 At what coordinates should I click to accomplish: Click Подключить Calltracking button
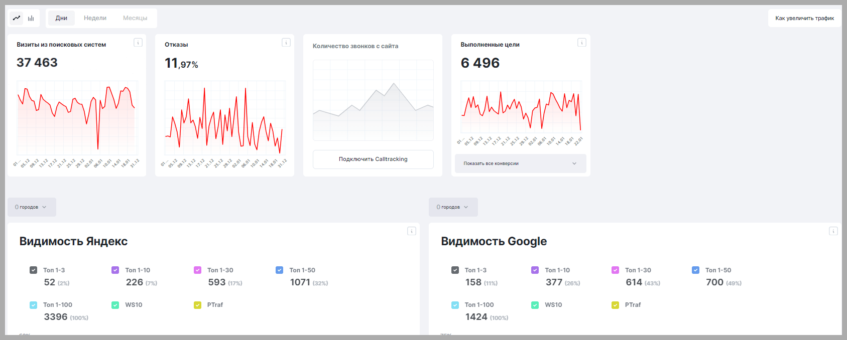(x=373, y=159)
